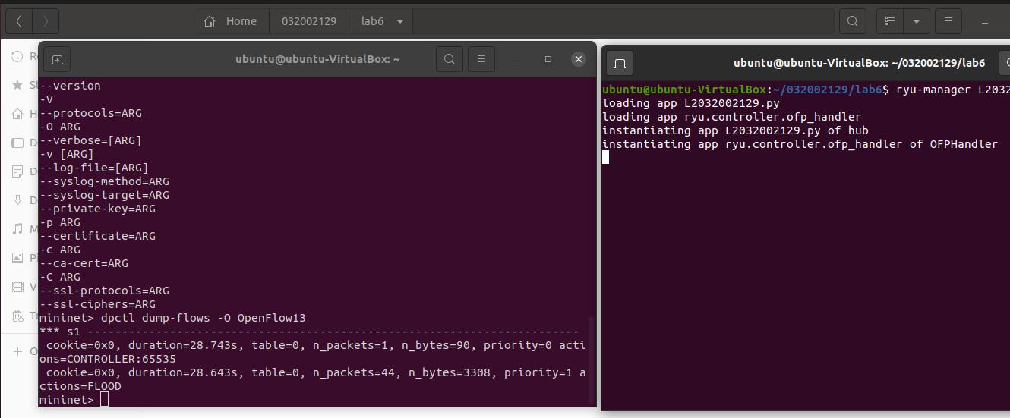Viewport: 1010px width, 418px height.
Task: Close the left terminal window
Action: [x=579, y=59]
